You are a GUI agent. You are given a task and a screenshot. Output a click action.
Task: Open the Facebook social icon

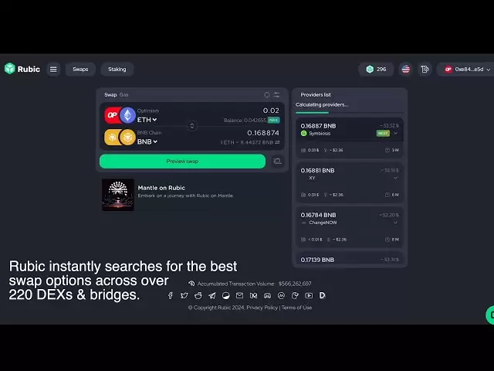(171, 295)
